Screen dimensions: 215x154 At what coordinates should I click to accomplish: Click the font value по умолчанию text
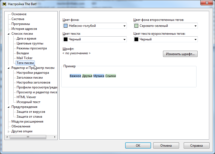[76, 53]
